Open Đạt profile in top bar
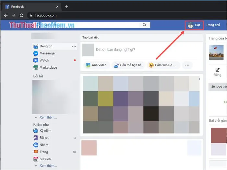 pyautogui.click(x=194, y=25)
